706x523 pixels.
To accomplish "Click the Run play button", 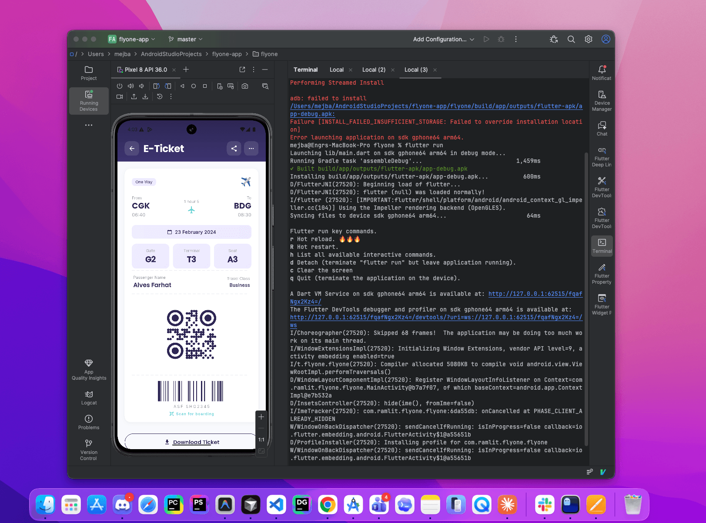I will click(x=486, y=39).
